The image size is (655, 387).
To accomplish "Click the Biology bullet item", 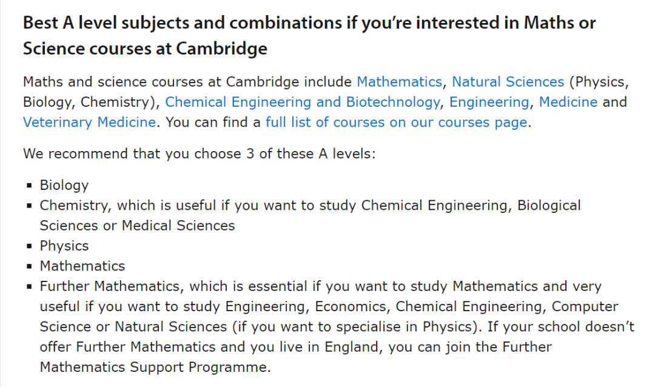I will [x=64, y=185].
